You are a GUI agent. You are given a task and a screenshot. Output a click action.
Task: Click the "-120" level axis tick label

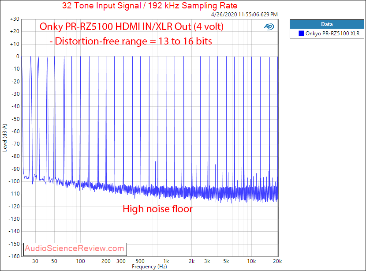14,207
